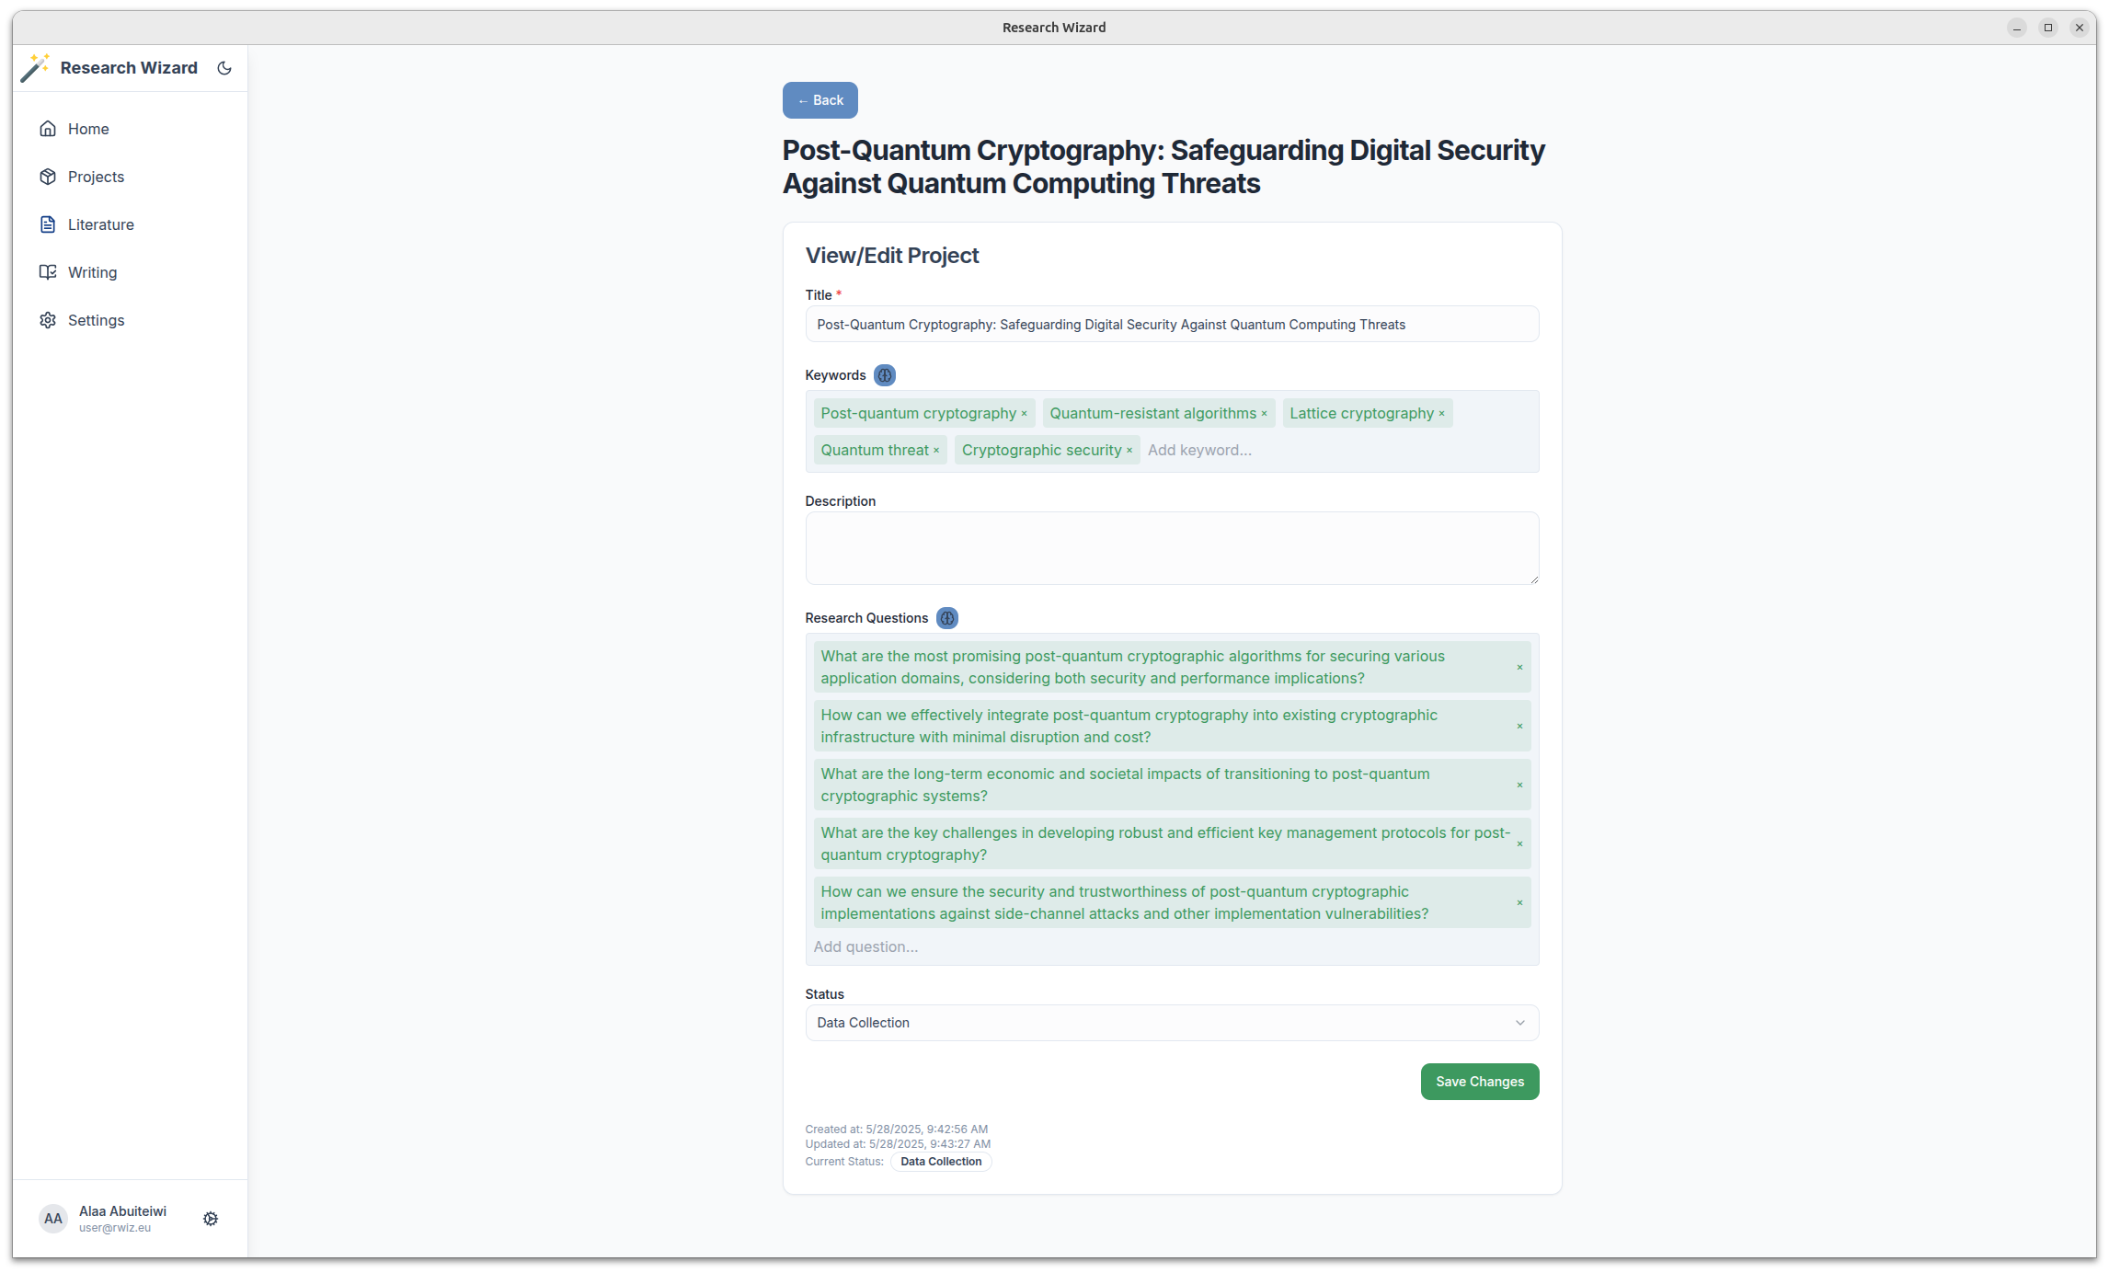Click the Writing book icon
The height and width of the screenshot is (1273, 2109).
(x=48, y=272)
